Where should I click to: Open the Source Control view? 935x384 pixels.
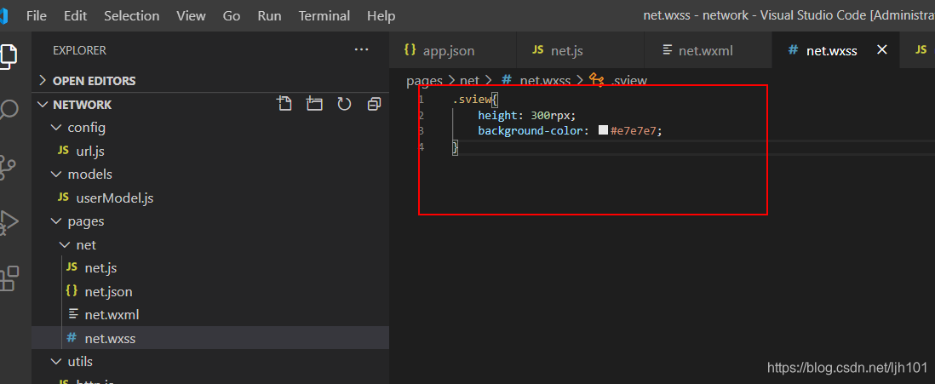tap(7, 167)
